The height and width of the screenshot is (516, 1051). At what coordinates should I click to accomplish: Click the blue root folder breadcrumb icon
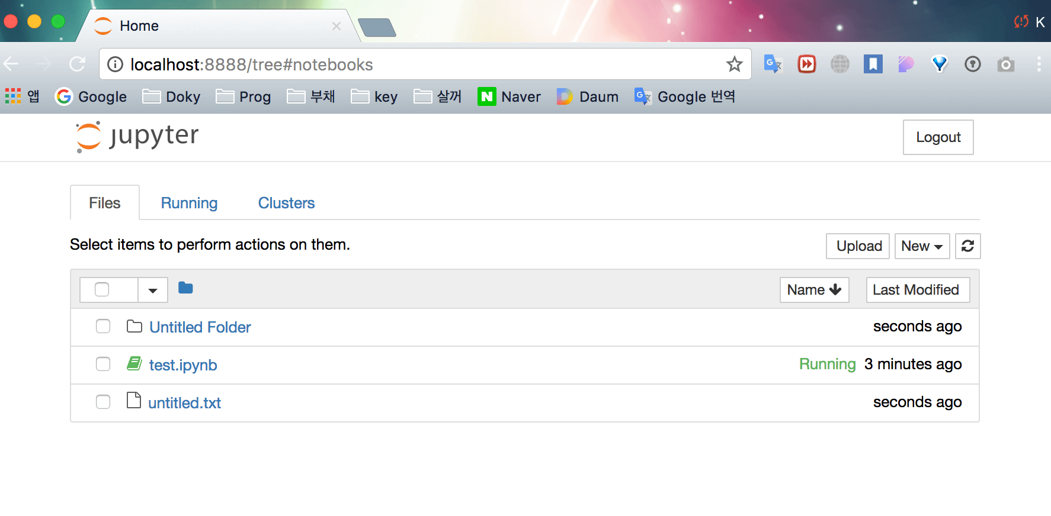point(185,288)
